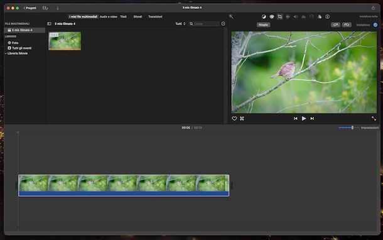Collapse the Libreria iMovie tree
The width and height of the screenshot is (383, 240).
pos(6,53)
